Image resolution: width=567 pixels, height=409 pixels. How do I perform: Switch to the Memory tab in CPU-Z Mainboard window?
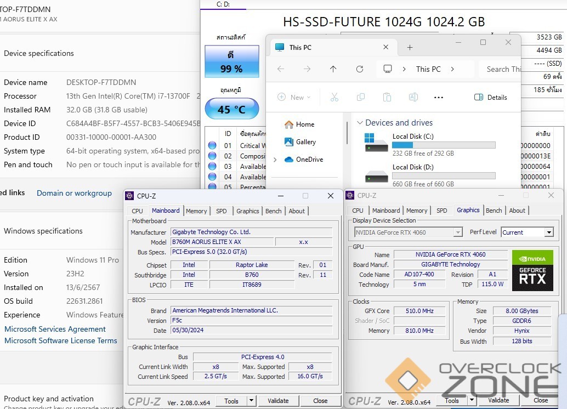pos(196,211)
